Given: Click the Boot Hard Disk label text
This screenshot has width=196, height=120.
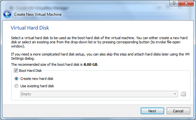Looking at the screenshot, I should coord(30,71).
